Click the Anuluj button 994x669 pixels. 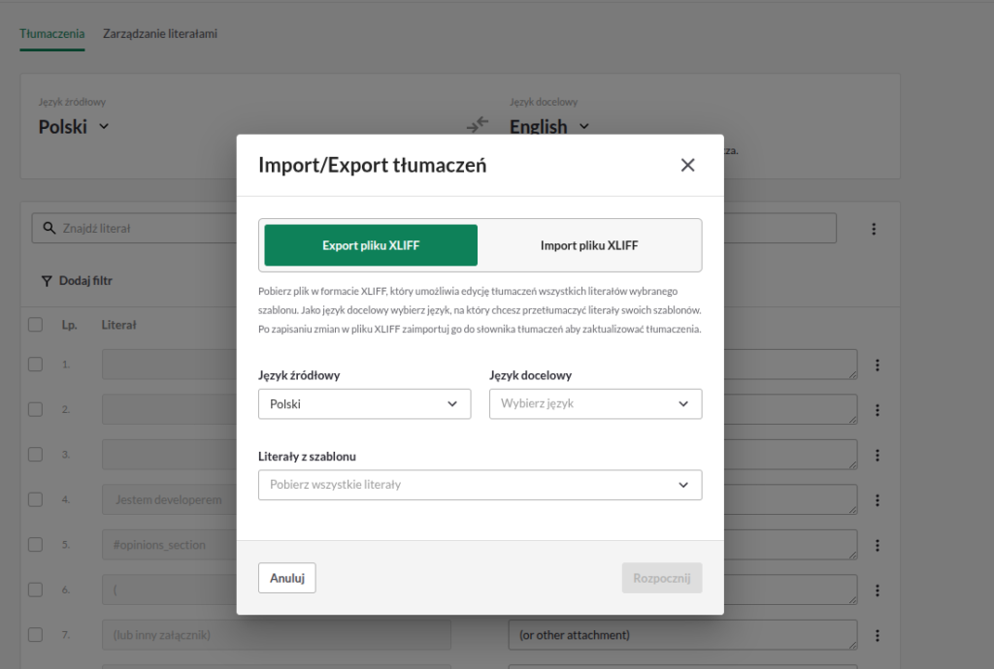287,578
